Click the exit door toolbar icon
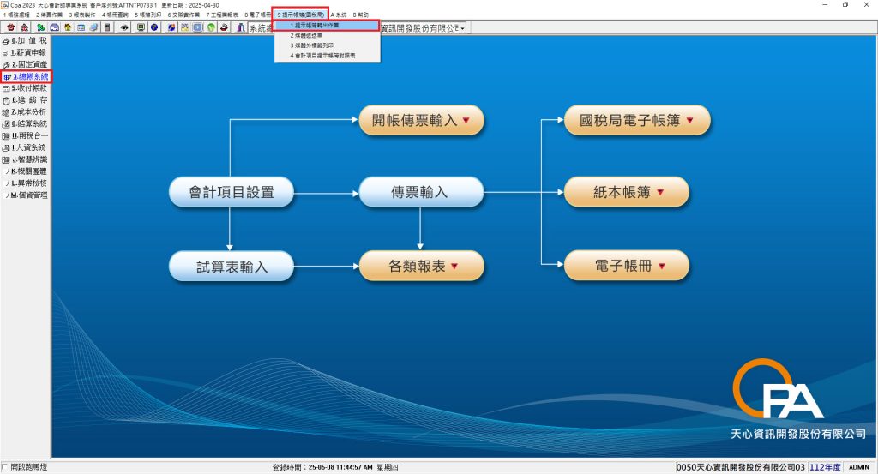878x474 pixels. pyautogui.click(x=240, y=27)
